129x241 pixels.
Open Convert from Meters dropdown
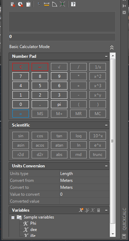pos(84,180)
